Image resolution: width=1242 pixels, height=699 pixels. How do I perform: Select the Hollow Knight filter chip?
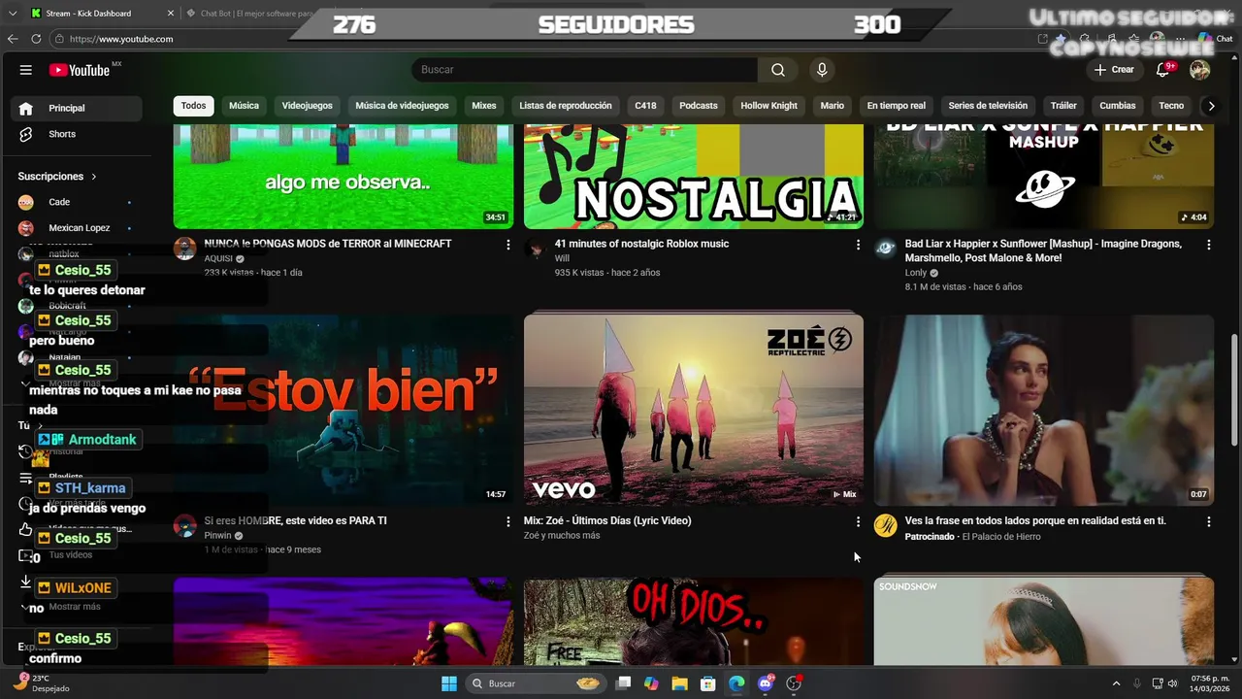tap(768, 106)
